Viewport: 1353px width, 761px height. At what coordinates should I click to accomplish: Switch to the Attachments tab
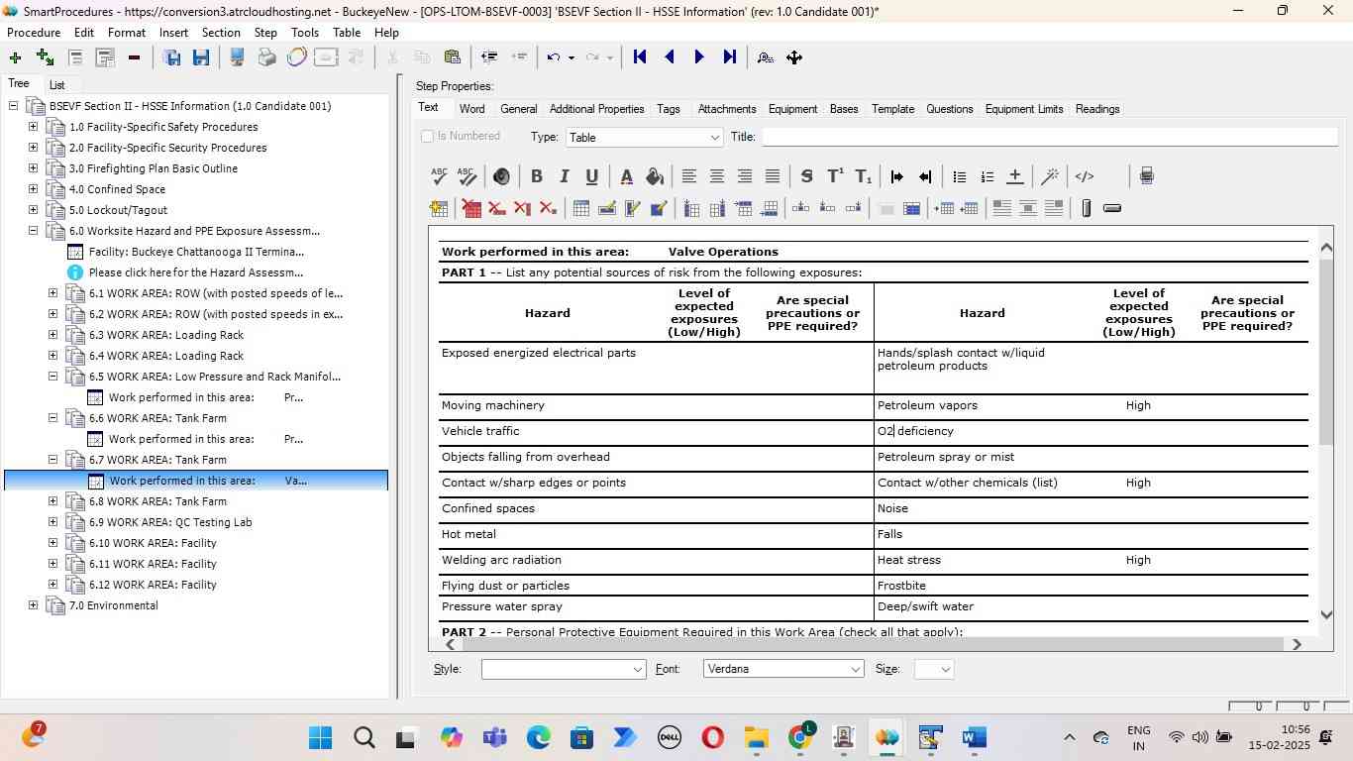726,109
